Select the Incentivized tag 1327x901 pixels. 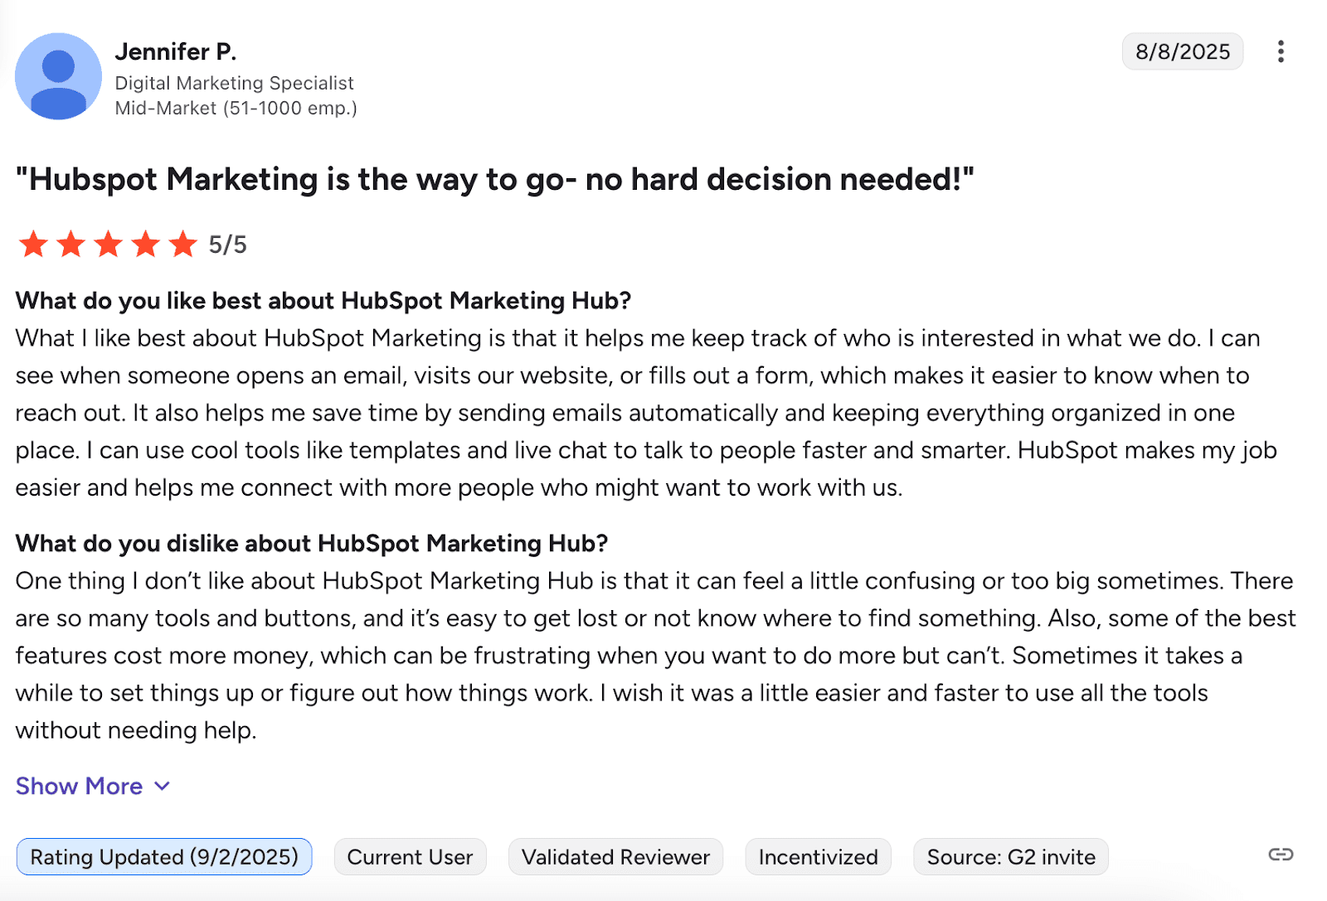click(818, 857)
